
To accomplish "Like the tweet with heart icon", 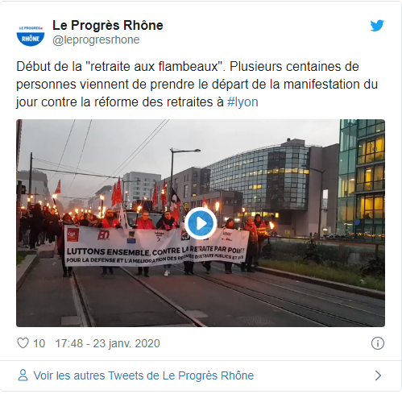I will click(x=23, y=343).
